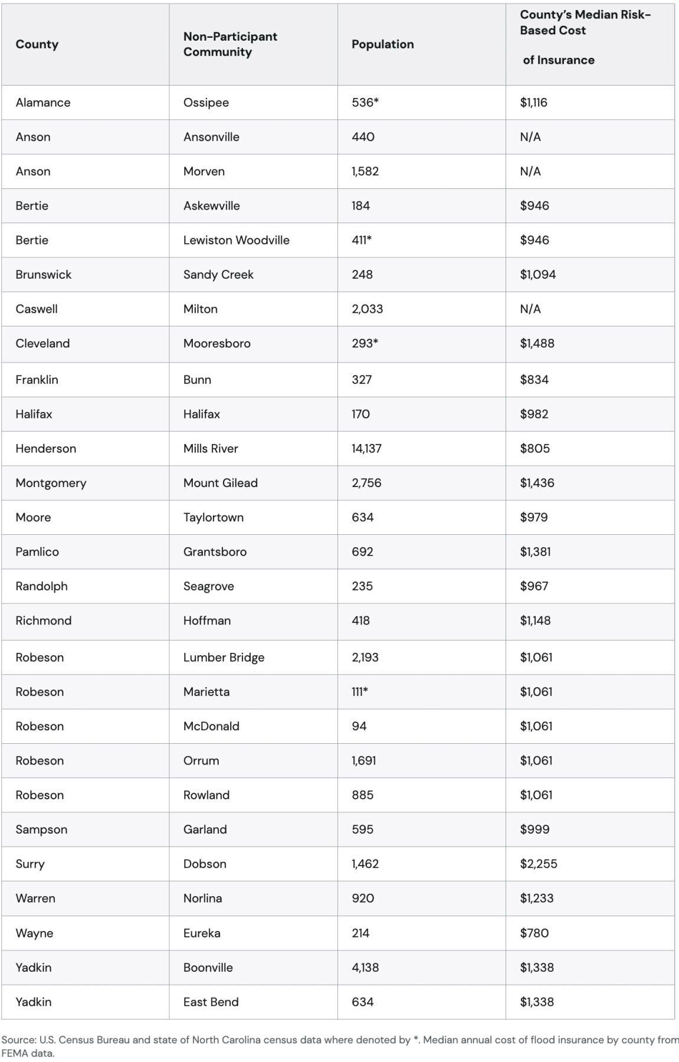The width and height of the screenshot is (679, 1062).
Task: Click the Non-Participant Community column header
Action: 230,44
